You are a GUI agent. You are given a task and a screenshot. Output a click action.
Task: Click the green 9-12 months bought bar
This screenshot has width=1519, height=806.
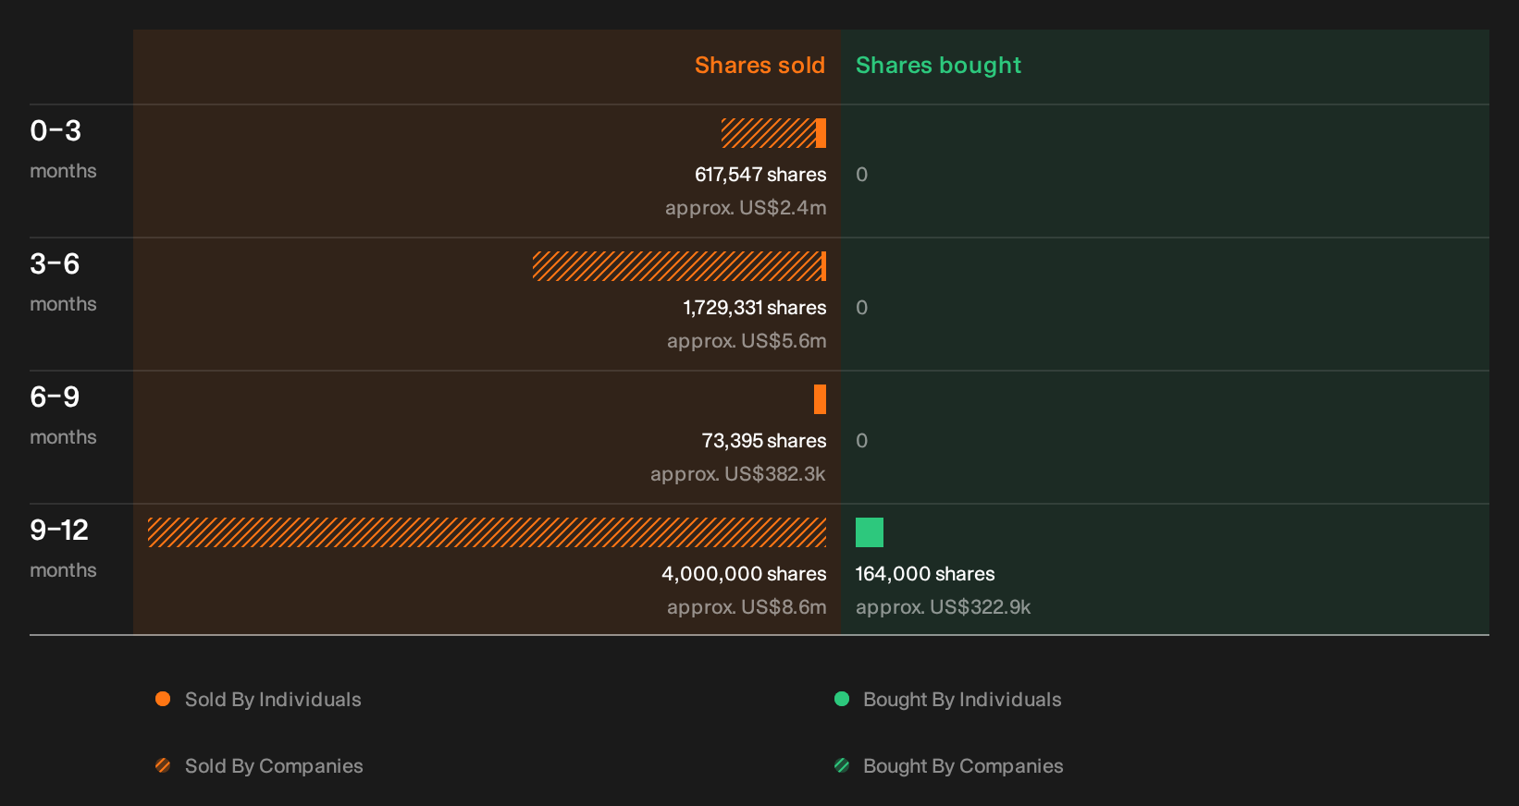(870, 532)
